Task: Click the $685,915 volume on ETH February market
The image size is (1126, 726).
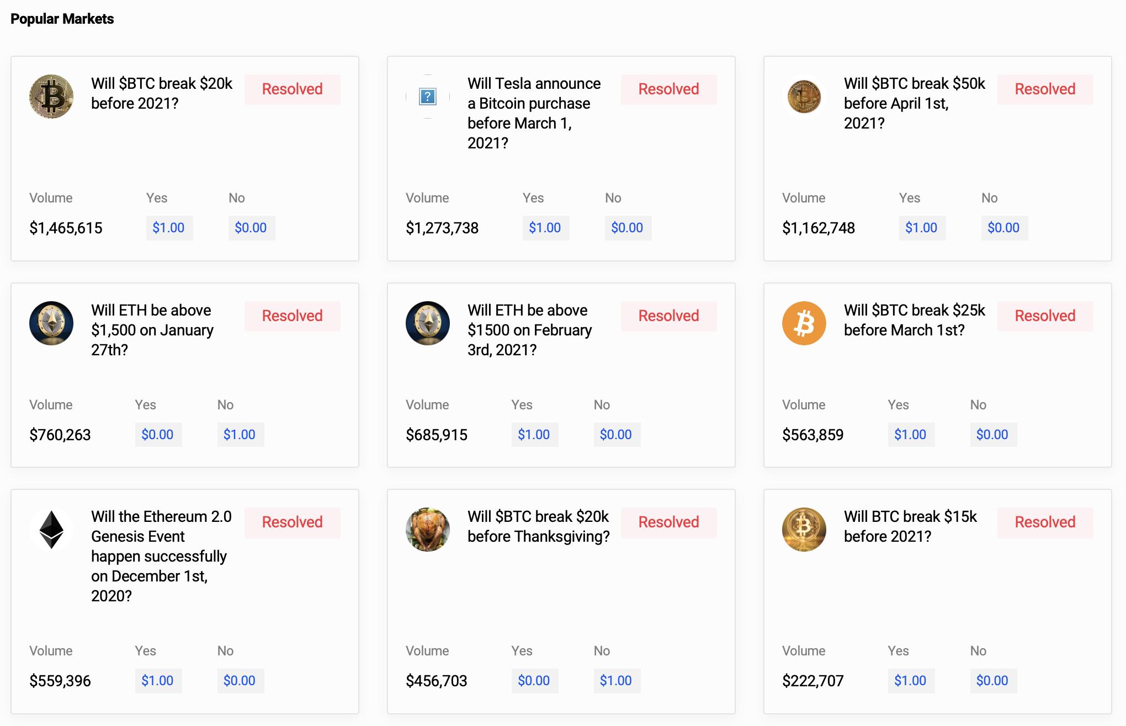Action: coord(437,435)
